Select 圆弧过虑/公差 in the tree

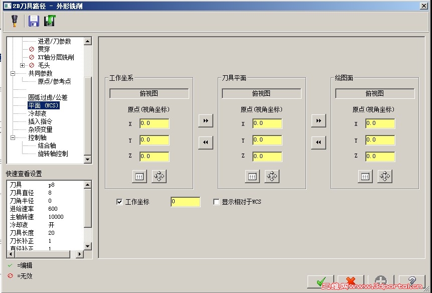(48, 97)
